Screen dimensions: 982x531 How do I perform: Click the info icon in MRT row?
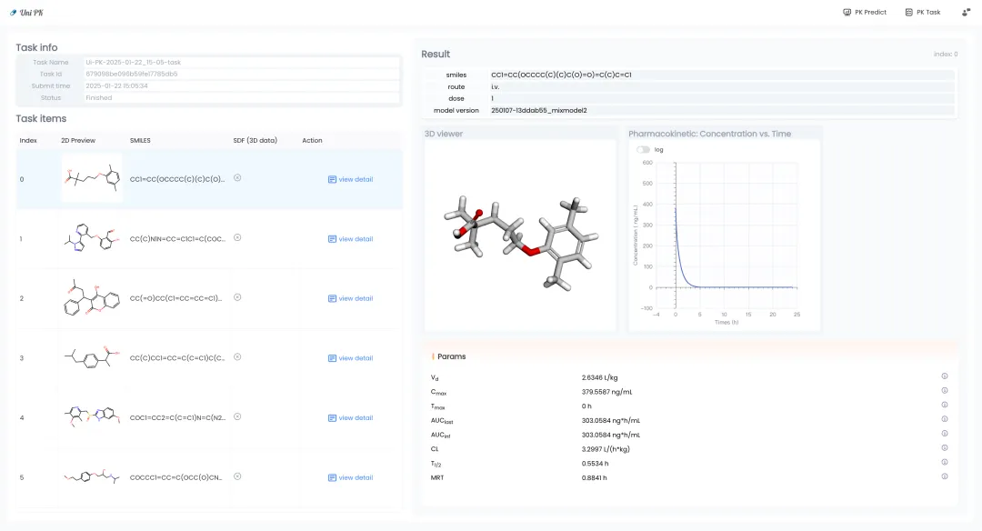[945, 476]
